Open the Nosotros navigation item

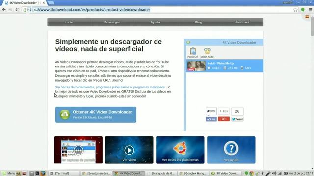[242, 22]
